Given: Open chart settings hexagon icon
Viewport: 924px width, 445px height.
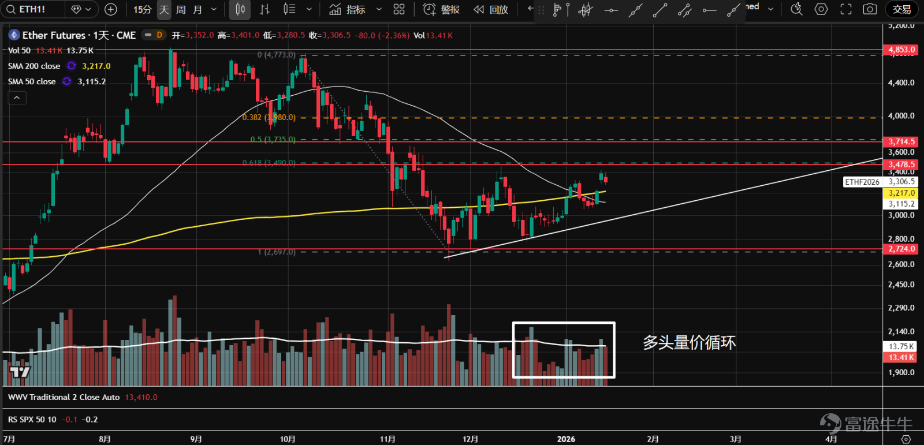Looking at the screenshot, I should (821, 9).
